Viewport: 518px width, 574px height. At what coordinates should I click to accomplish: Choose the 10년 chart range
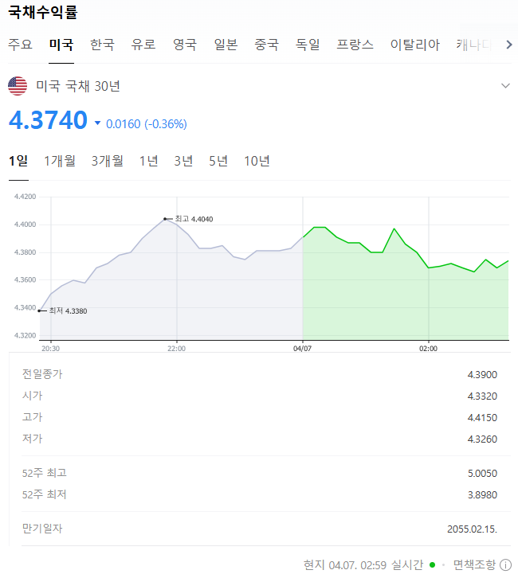click(257, 161)
